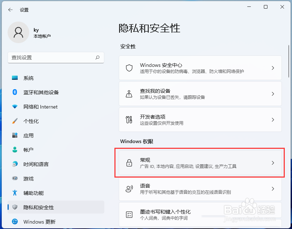
Task: Select Windows 更新 in sidebar
Action: [56, 221]
